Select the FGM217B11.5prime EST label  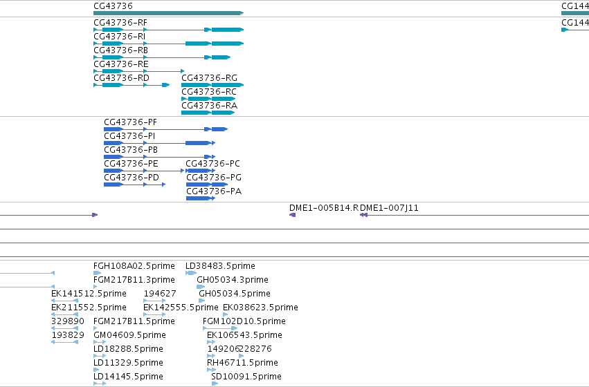pyautogui.click(x=134, y=322)
